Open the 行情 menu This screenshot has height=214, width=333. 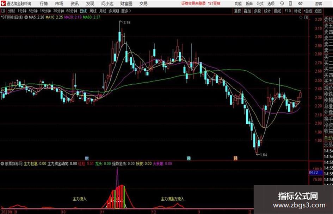[44, 4]
